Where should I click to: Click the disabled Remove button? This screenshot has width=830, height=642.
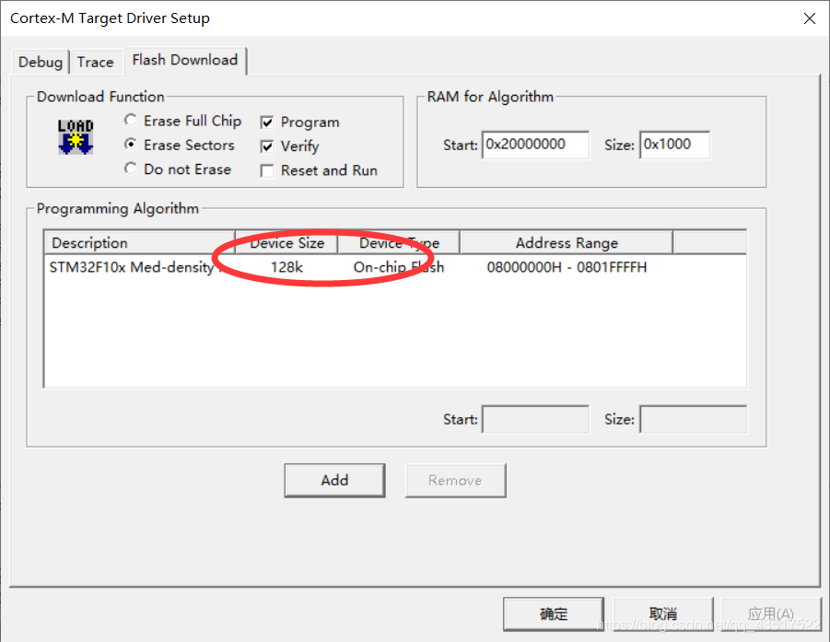point(455,480)
